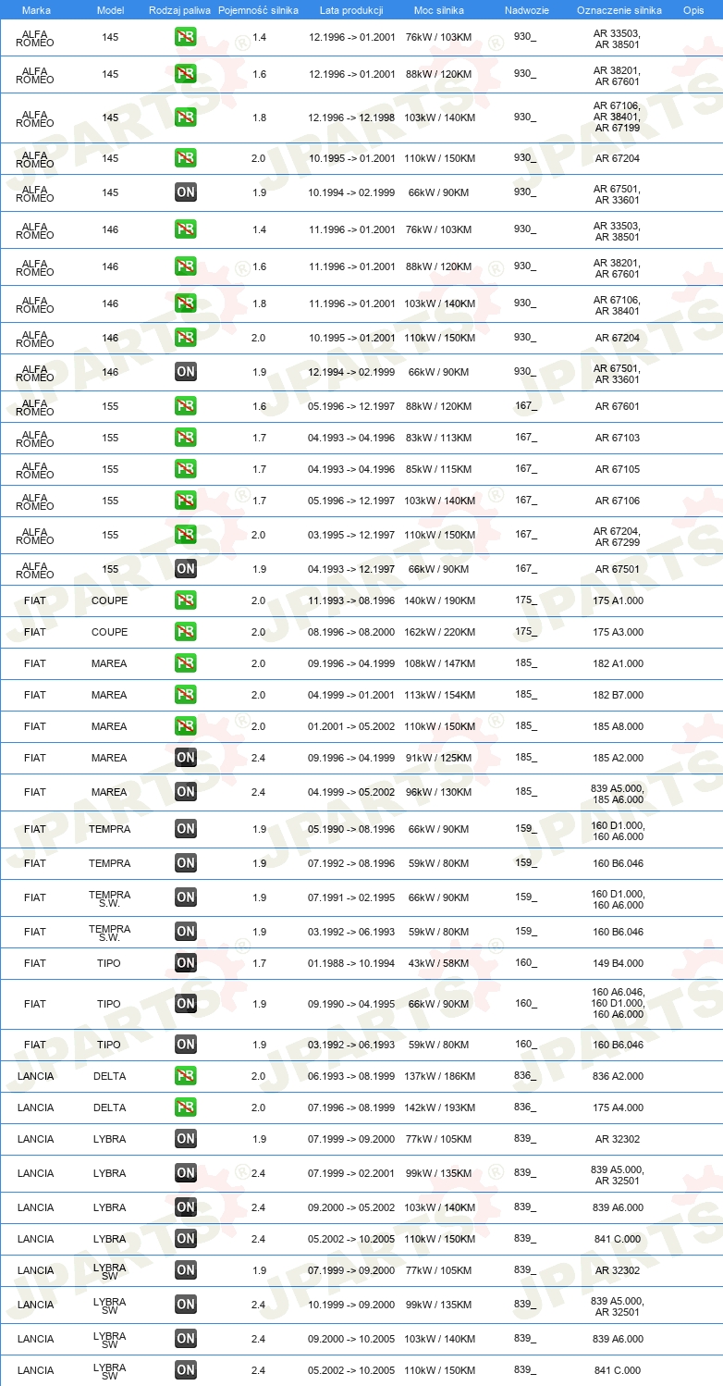
Task: Click the PB icon for Fiat Coupe 162kW / 220KM
Action: point(185,632)
